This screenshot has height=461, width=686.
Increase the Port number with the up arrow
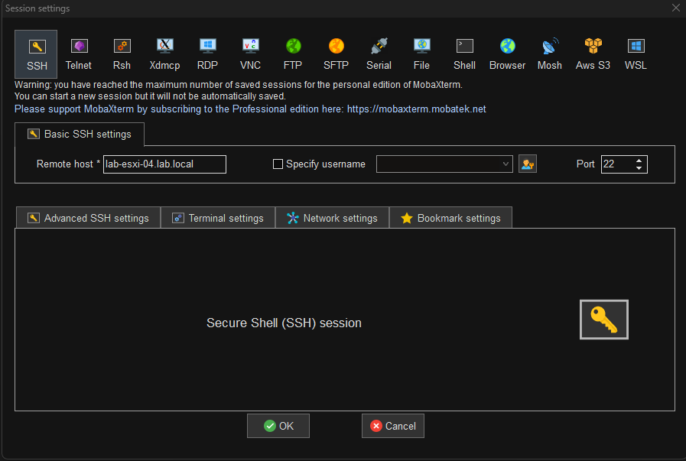pyautogui.click(x=639, y=159)
